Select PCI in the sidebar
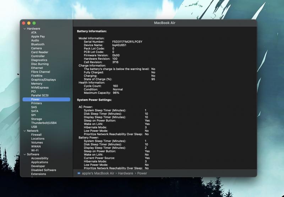284x197 pixels. pos(33,92)
